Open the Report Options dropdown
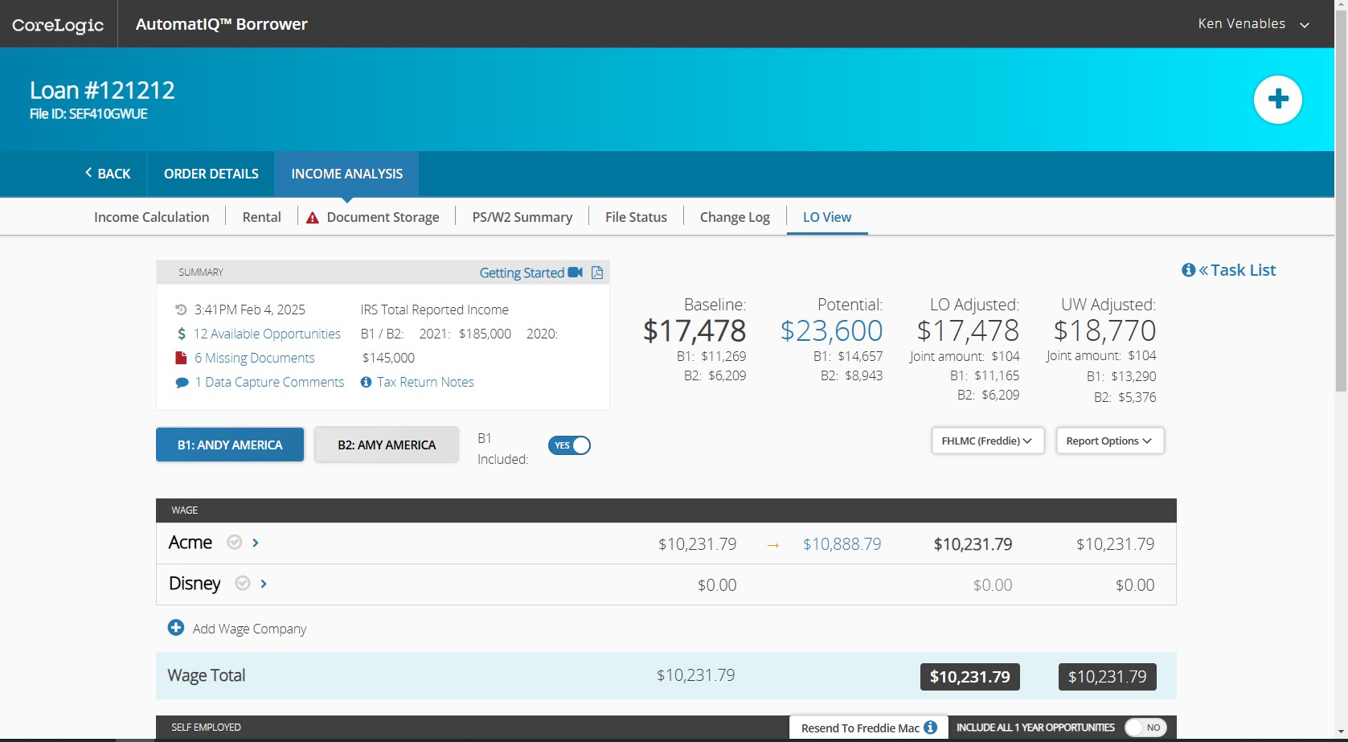 pyautogui.click(x=1109, y=441)
